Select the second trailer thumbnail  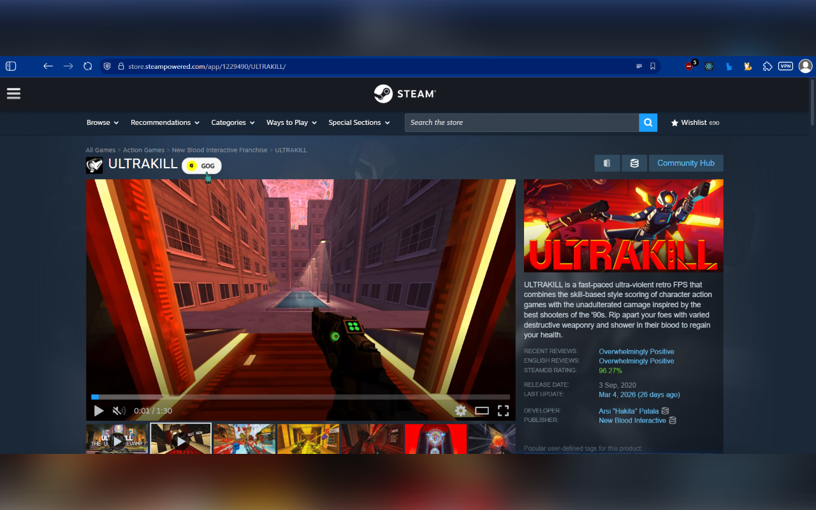(181, 439)
